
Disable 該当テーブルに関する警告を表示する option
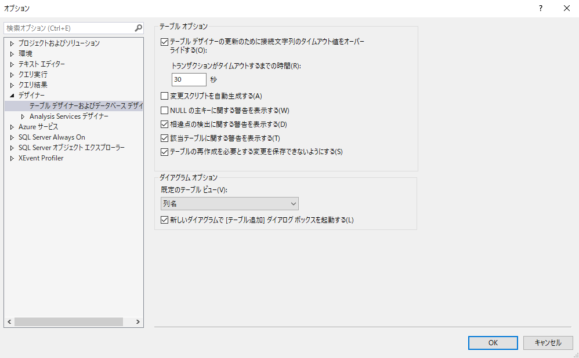click(x=164, y=138)
